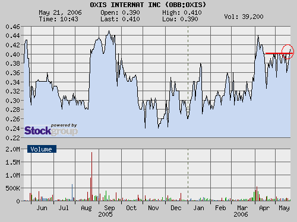Click the Jul month label
This screenshot has width=297, height=222.
[x=64, y=208]
